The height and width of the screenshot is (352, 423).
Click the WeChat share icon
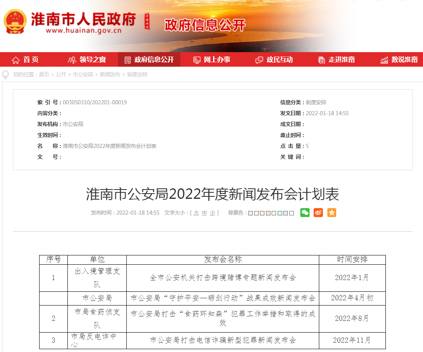pyautogui.click(x=304, y=213)
